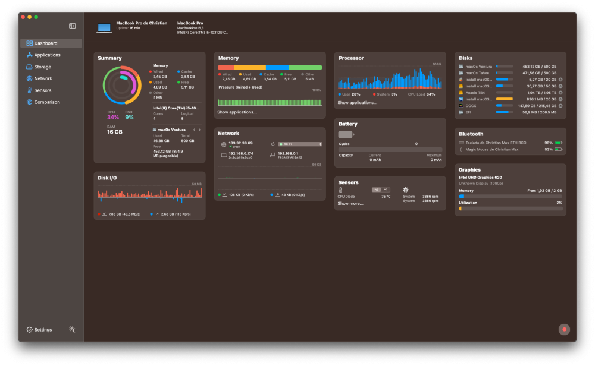This screenshot has height=366, width=595.
Task: Click the fan icon in Sensors
Action: coord(406,190)
